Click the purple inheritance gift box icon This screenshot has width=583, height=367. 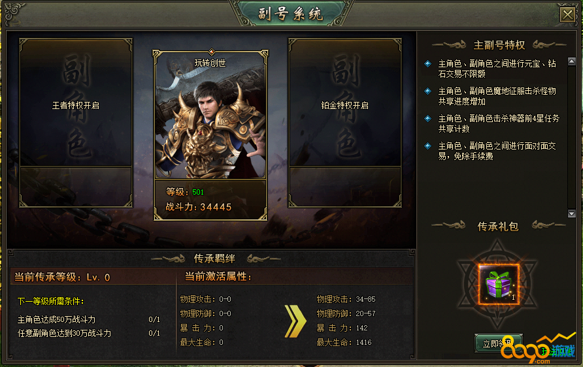click(498, 284)
